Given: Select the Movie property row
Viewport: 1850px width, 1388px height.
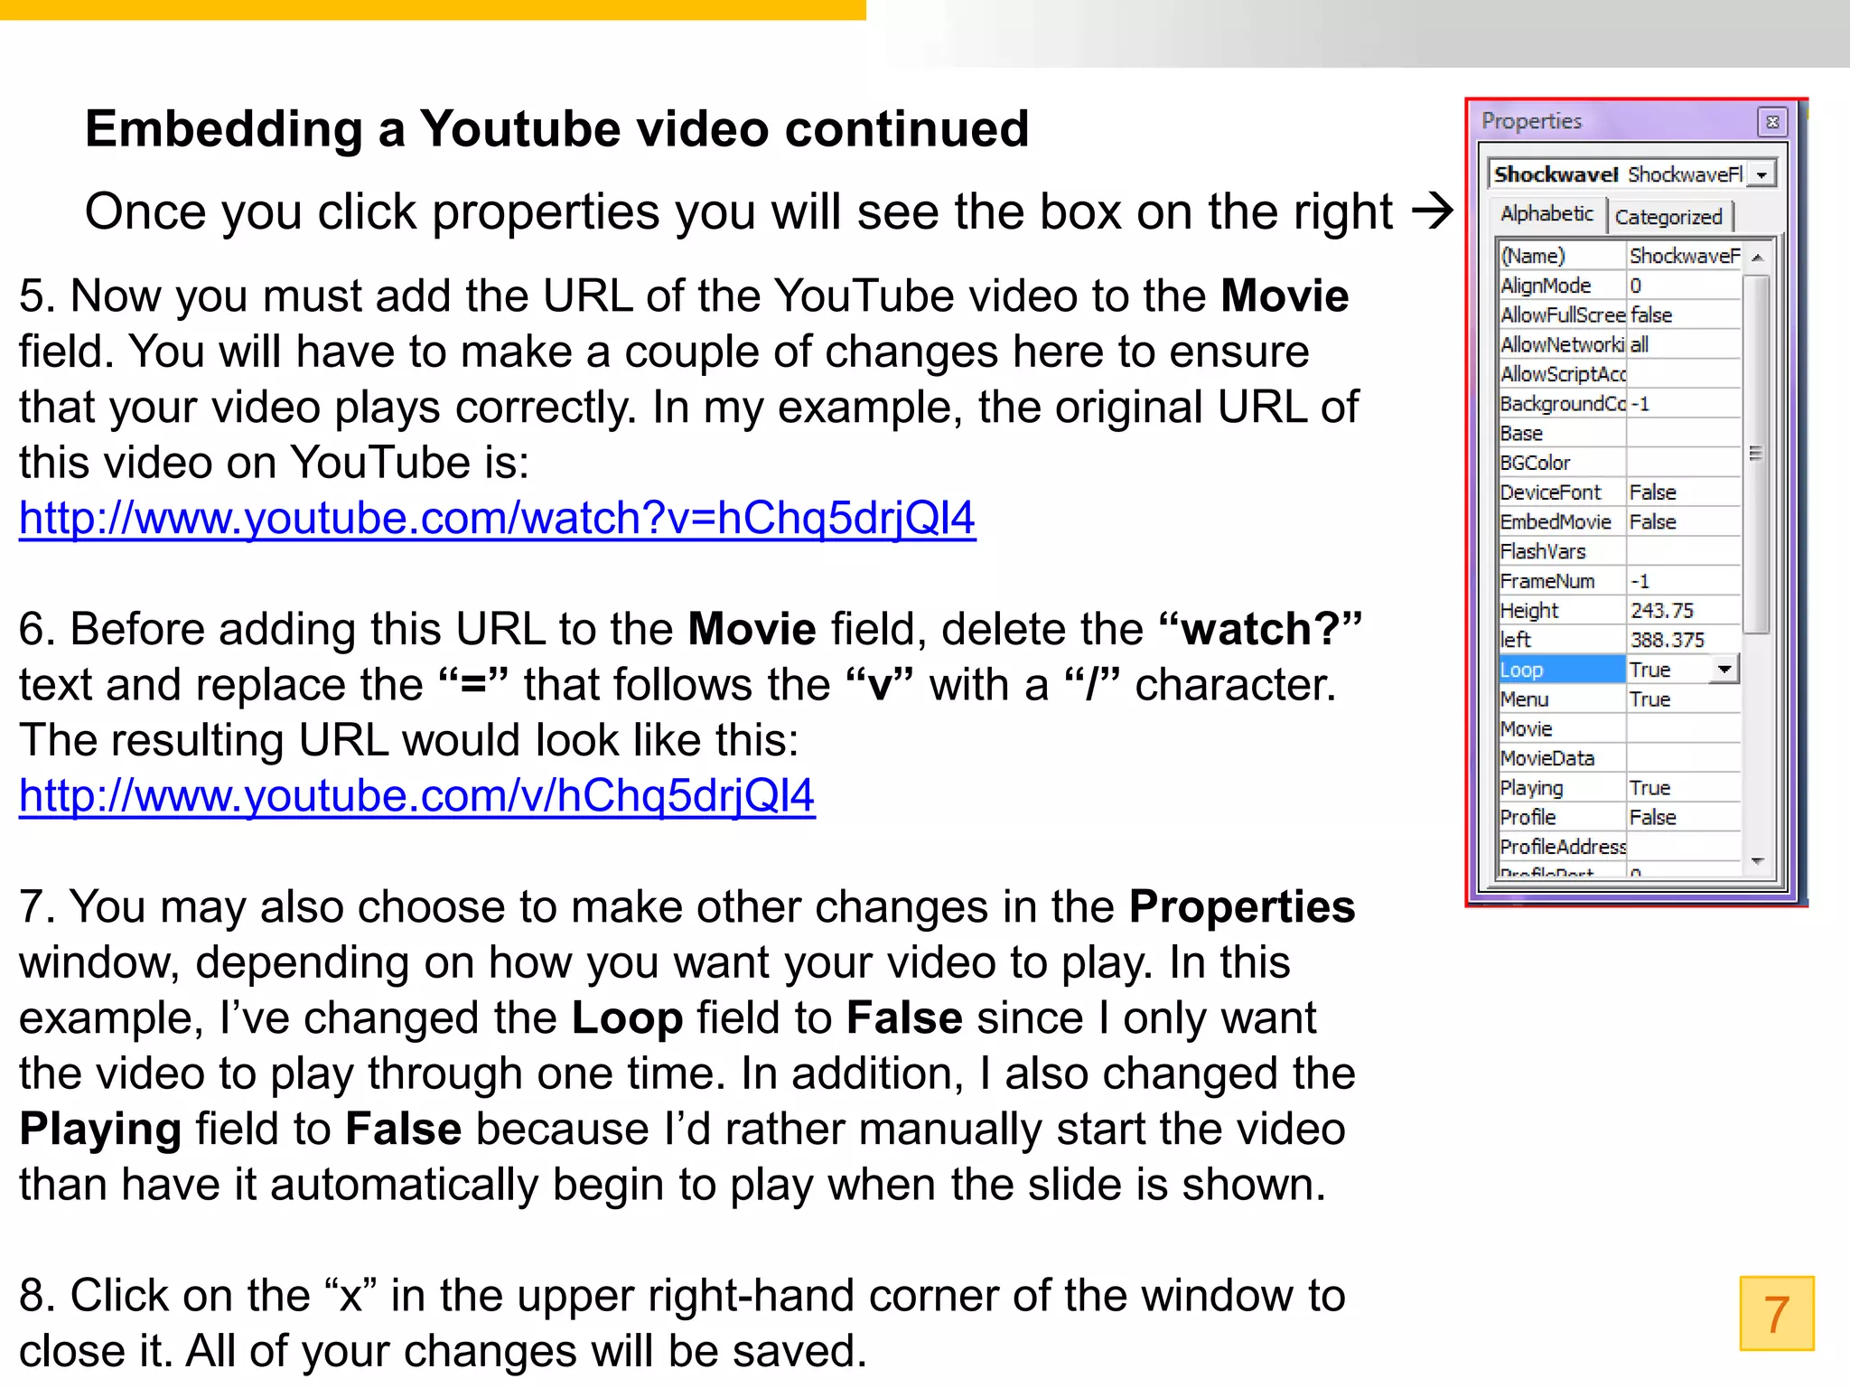Looking at the screenshot, I should point(1620,728).
